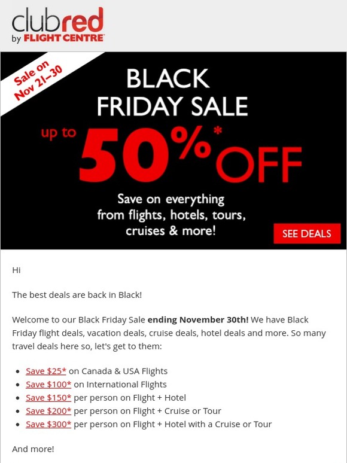The height and width of the screenshot is (463, 347).
Task: Click the 'on Canada & USA Flights' bullet text
Action: tap(118, 371)
